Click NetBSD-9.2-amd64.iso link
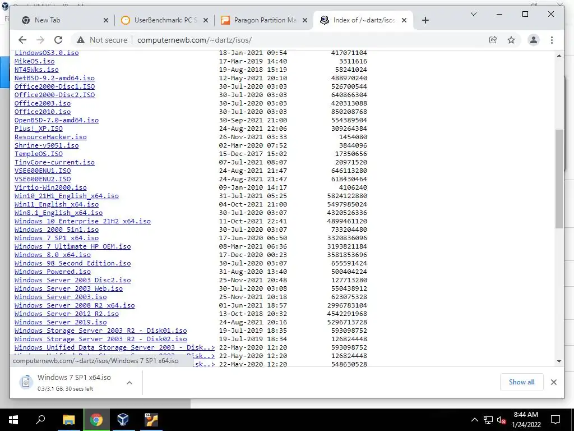 point(54,78)
